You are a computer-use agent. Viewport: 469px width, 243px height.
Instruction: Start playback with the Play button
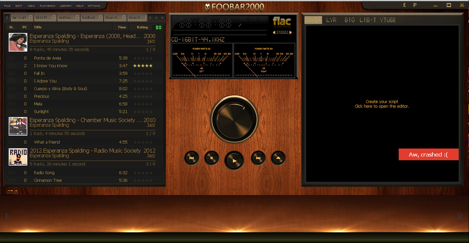pos(234,160)
